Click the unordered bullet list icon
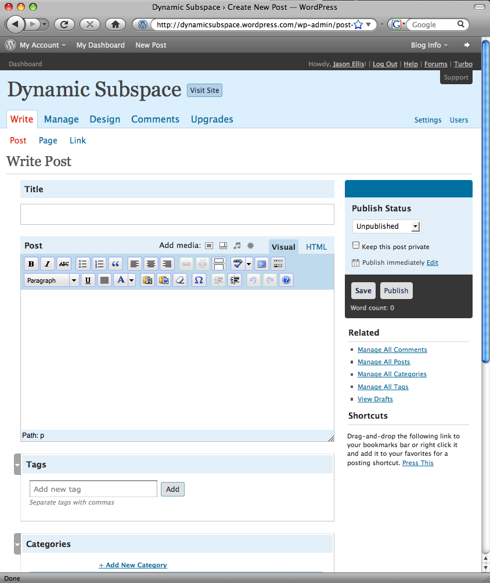The width and height of the screenshot is (490, 583). tap(83, 264)
